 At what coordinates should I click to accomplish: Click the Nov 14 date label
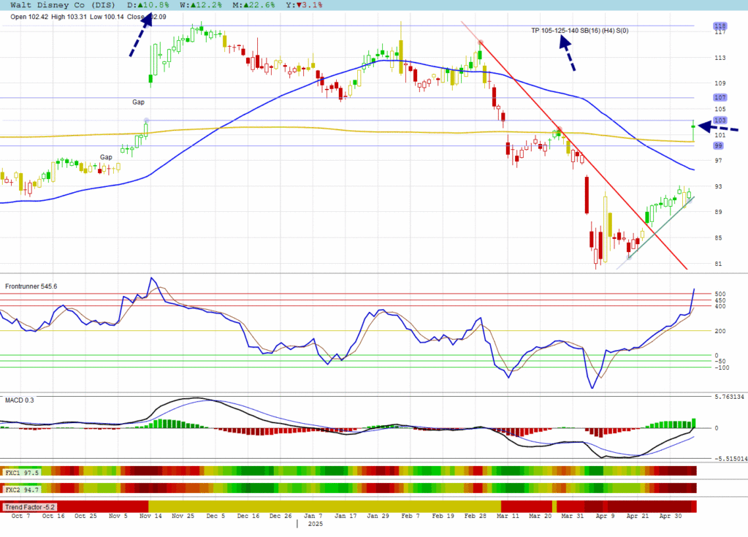(150, 516)
